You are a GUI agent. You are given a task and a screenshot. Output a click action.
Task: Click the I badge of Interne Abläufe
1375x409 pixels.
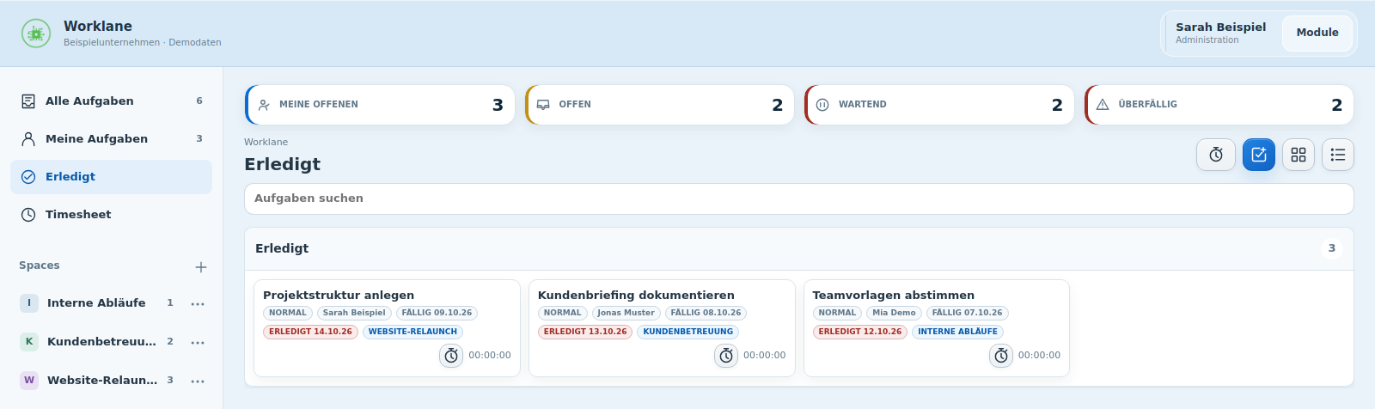(x=29, y=303)
